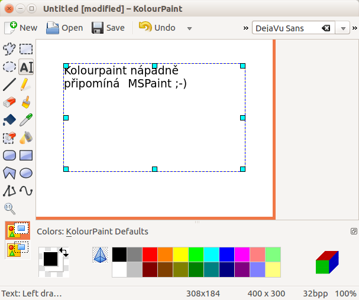Select the Rectangle shape tool
The width and height of the screenshot is (359, 300).
click(26, 155)
